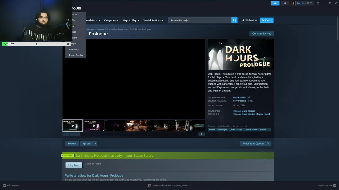Expand the Categories menu

(x=111, y=20)
